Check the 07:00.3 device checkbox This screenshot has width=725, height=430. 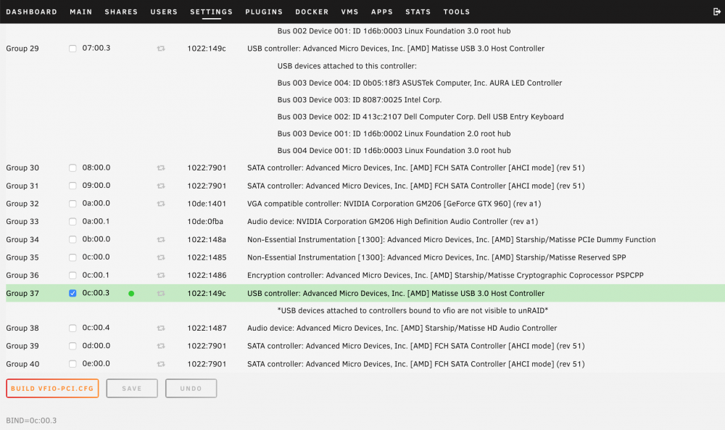pyautogui.click(x=72, y=49)
